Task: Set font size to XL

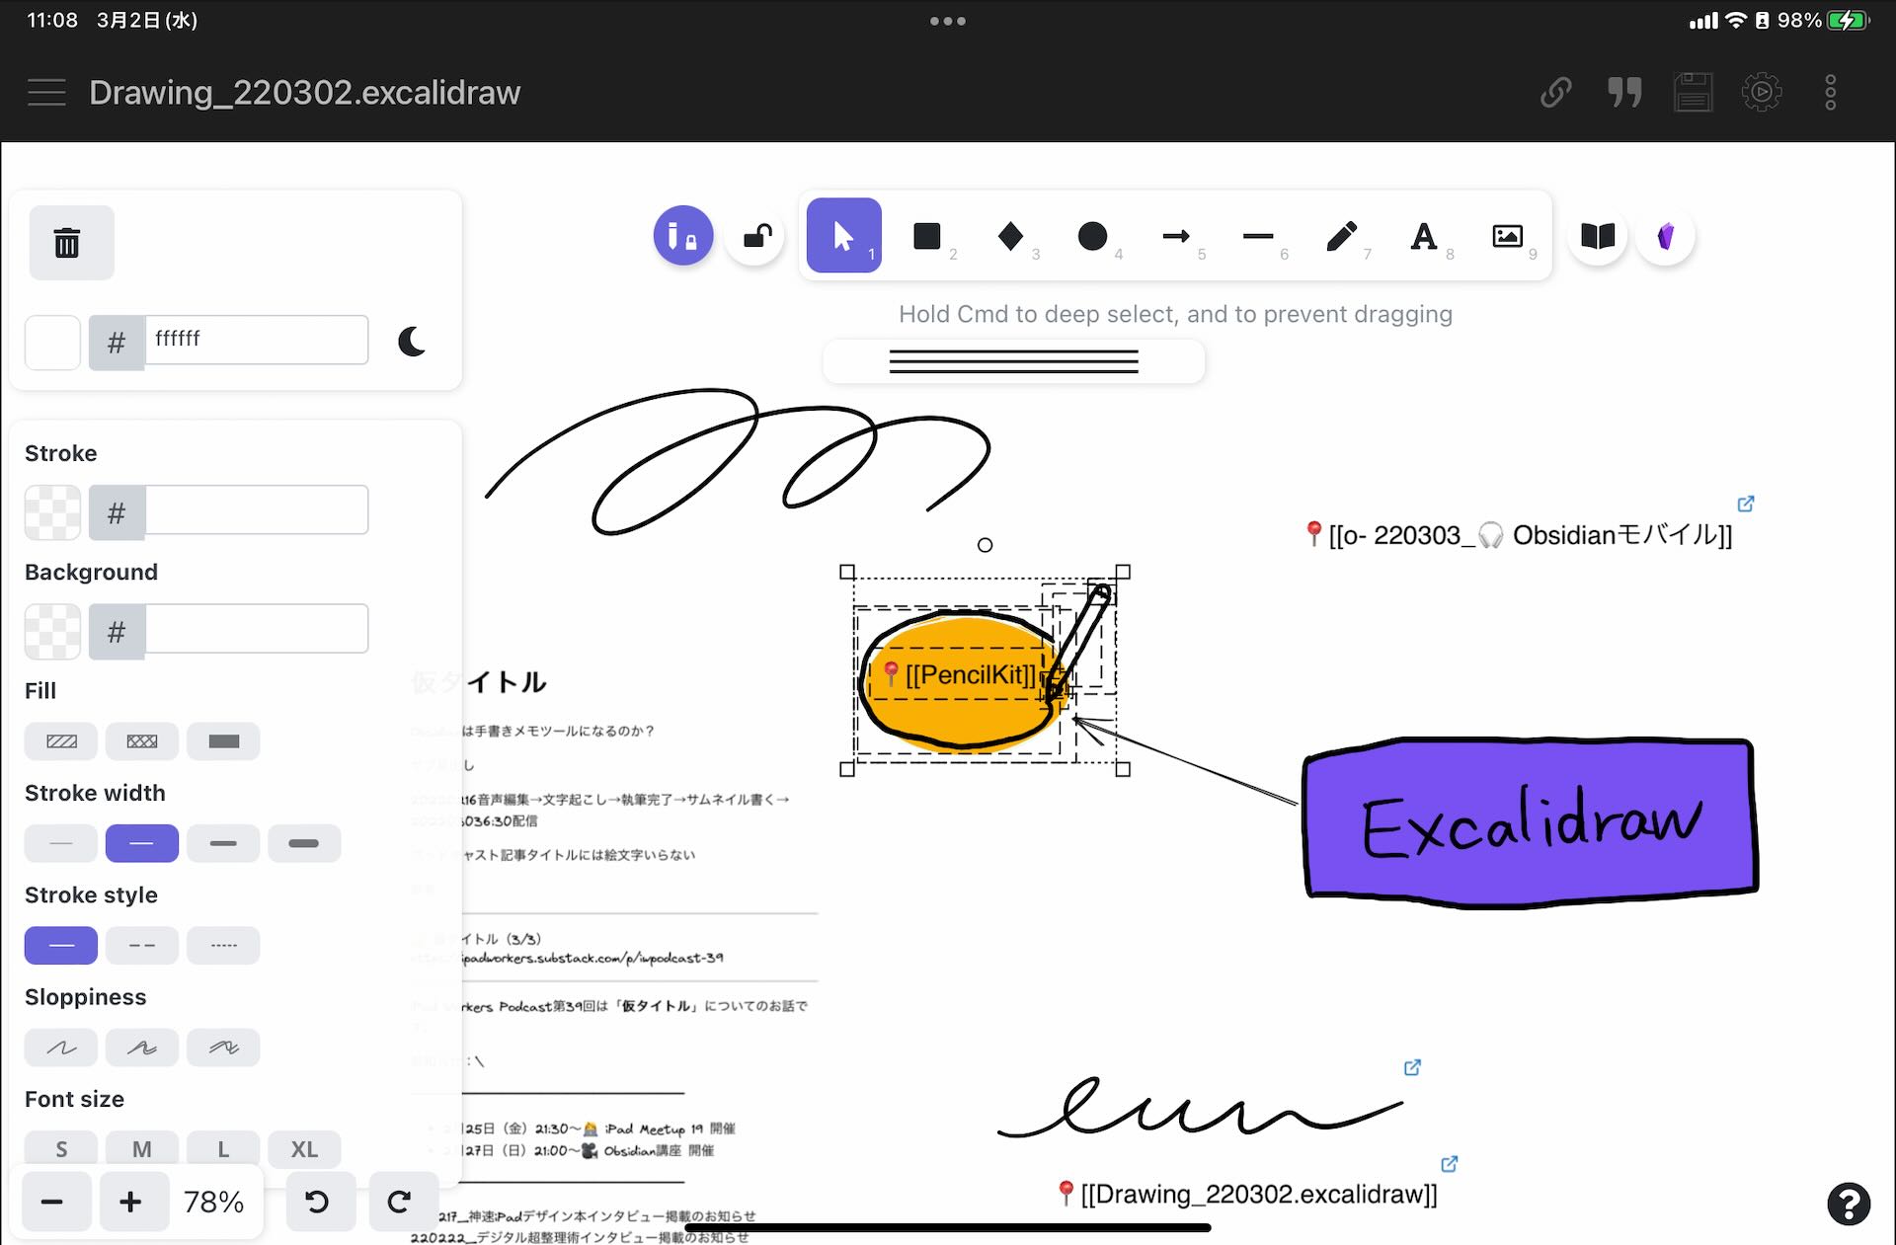Action: click(303, 1149)
